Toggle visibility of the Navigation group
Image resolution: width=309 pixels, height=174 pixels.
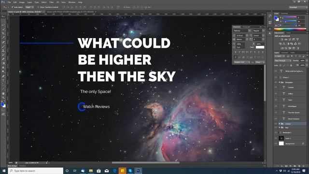tap(276, 82)
